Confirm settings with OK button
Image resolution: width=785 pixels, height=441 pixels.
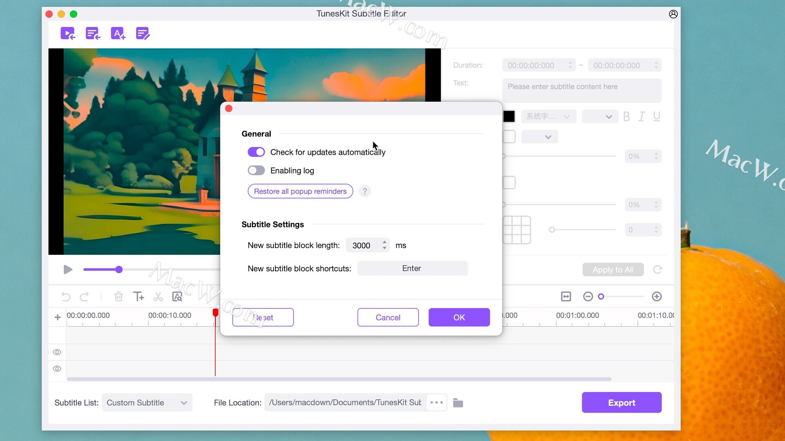tap(459, 317)
